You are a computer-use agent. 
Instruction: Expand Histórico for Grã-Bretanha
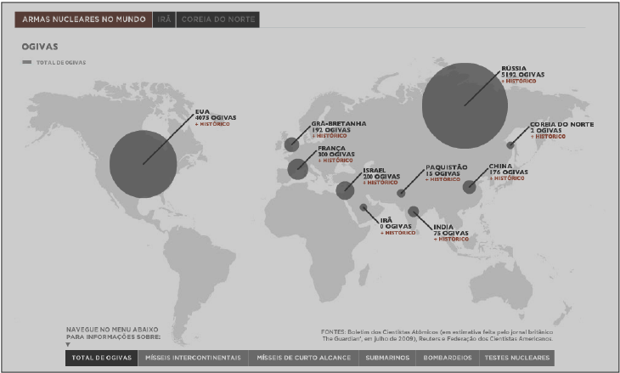tap(331, 137)
